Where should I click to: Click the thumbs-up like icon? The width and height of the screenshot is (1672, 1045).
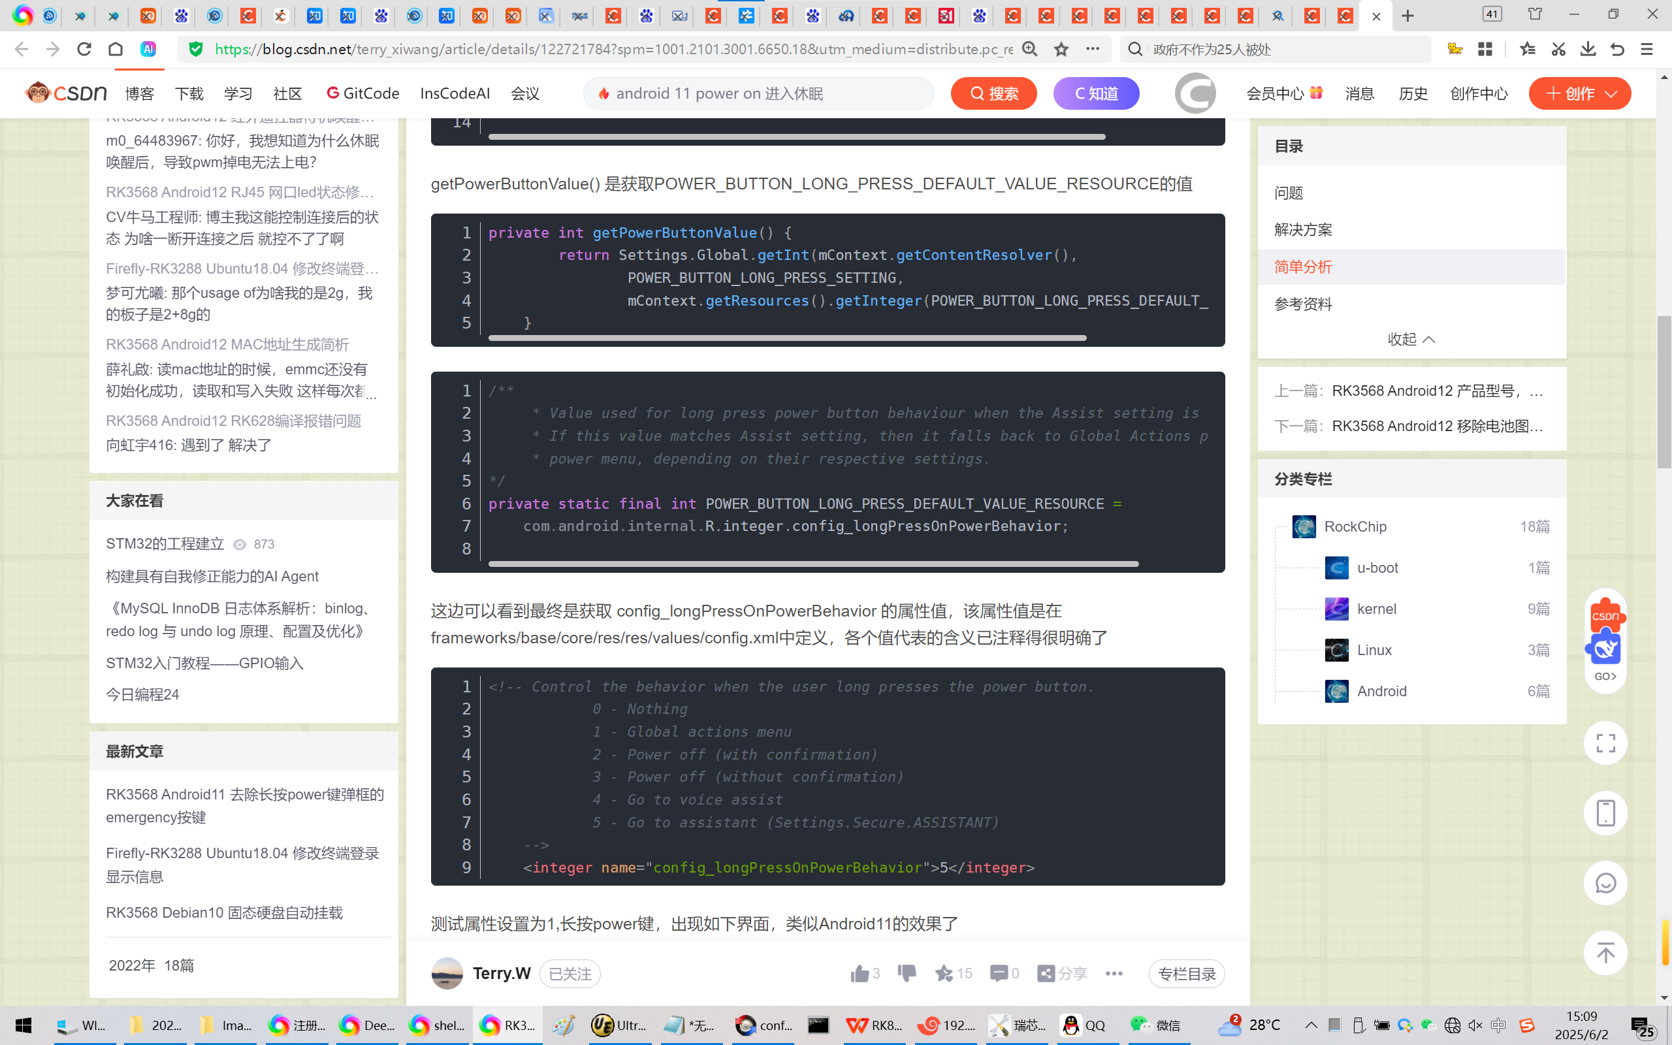(x=860, y=973)
